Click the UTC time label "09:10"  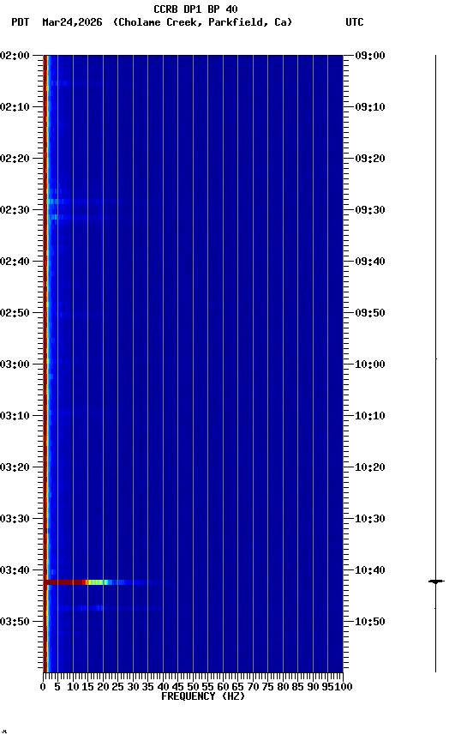coord(370,107)
